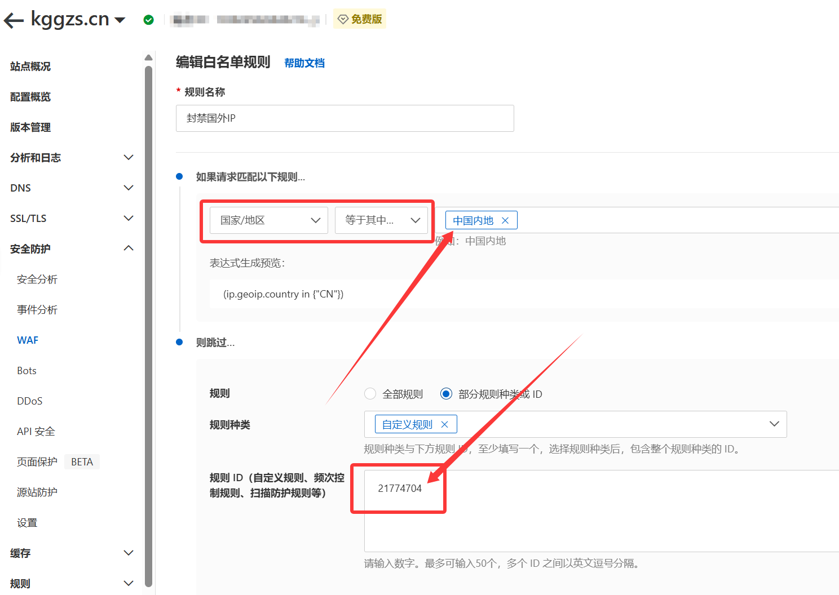Remove the 中国内地 tag with its X icon

pyautogui.click(x=506, y=220)
